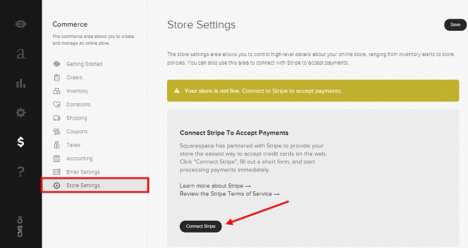
Task: Select Store Settings menu item
Action: pyautogui.click(x=95, y=185)
